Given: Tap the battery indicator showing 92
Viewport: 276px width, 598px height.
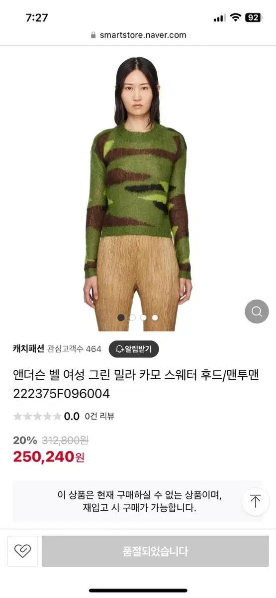Looking at the screenshot, I should 253,17.
